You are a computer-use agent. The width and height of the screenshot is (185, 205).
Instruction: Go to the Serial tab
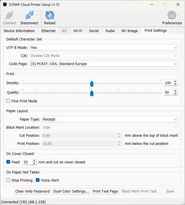[x=94, y=31]
